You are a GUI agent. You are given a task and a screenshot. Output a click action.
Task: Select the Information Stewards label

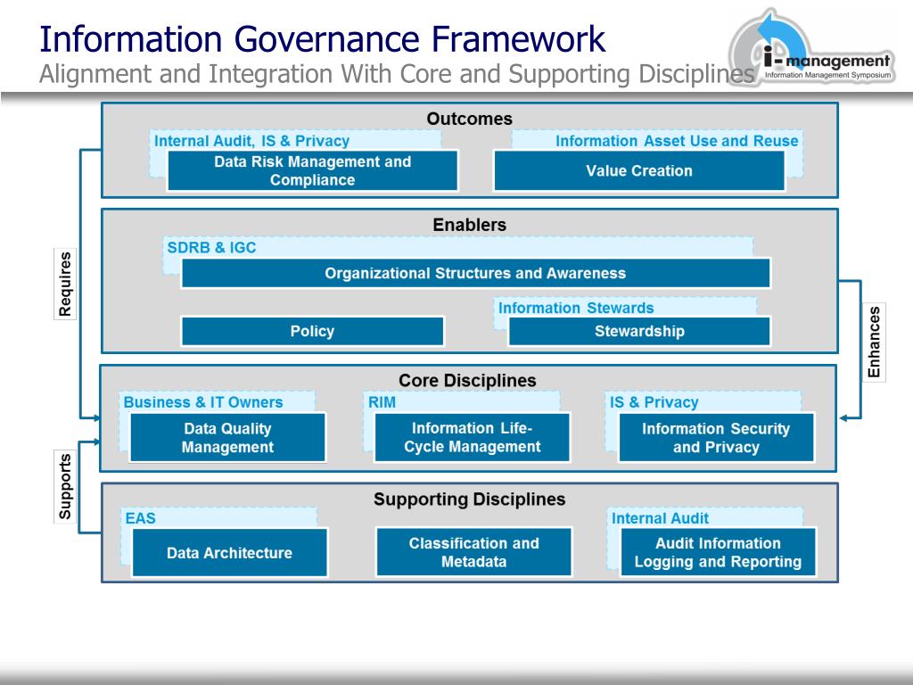click(576, 308)
